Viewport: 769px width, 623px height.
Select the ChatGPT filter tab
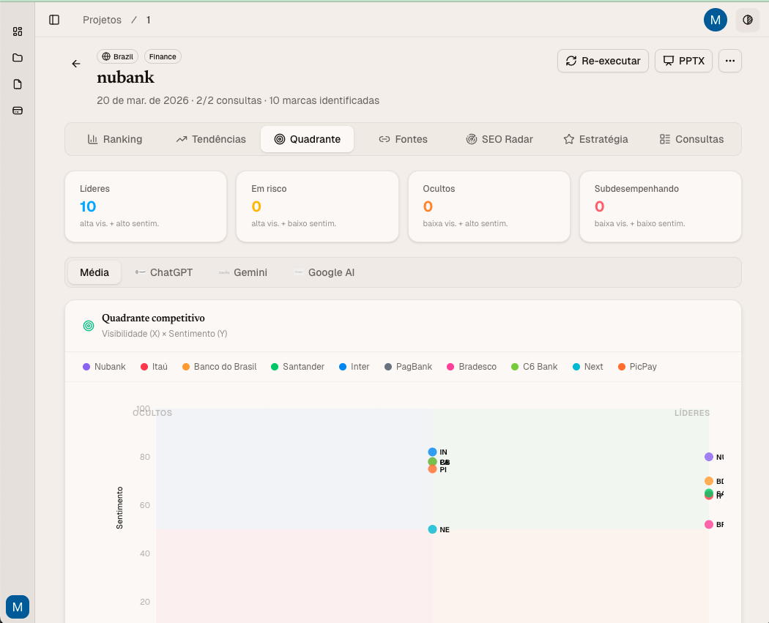click(163, 272)
